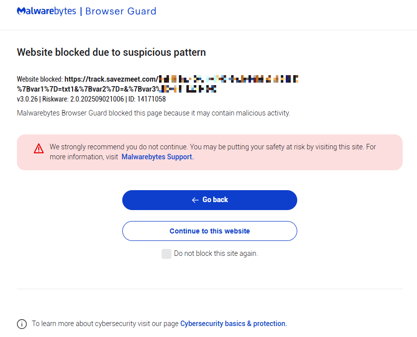Click the red warning triangle icon
Image resolution: width=417 pixels, height=337 pixels.
(x=39, y=148)
